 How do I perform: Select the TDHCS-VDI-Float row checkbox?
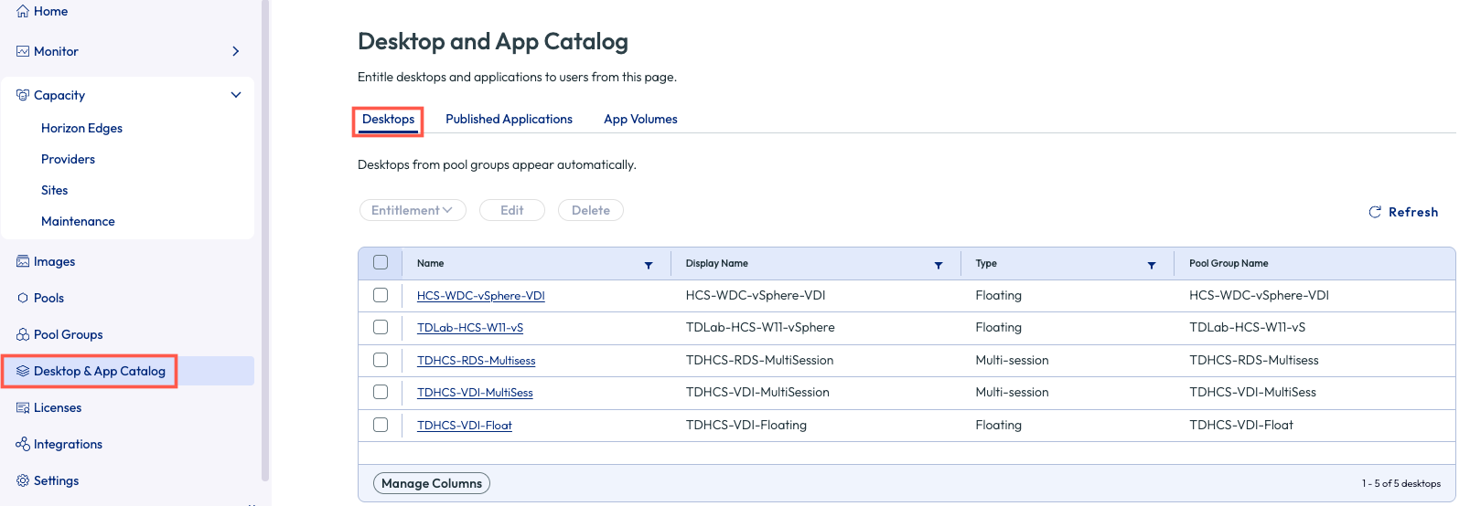click(381, 425)
